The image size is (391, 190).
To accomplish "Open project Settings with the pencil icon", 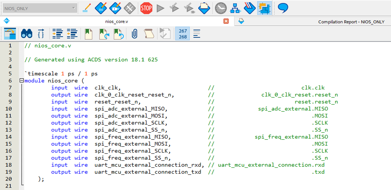I will click(x=86, y=9).
